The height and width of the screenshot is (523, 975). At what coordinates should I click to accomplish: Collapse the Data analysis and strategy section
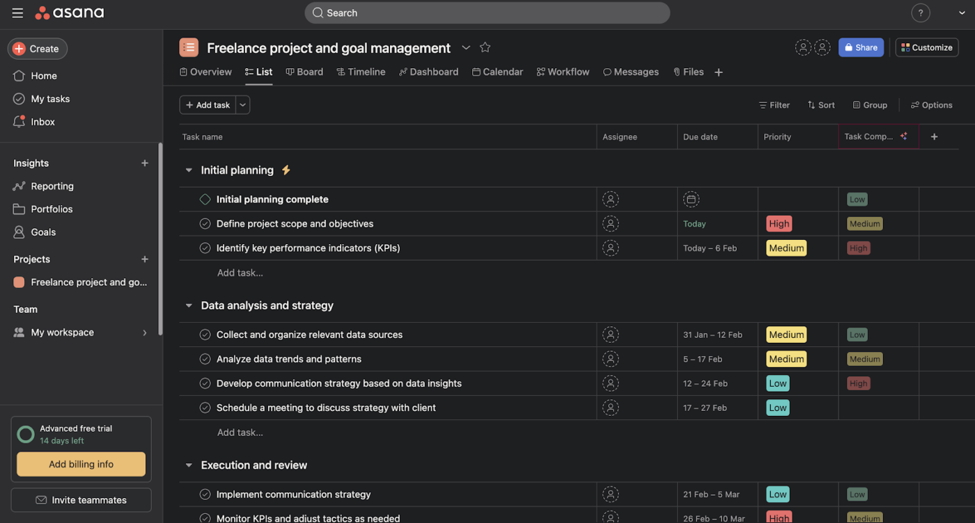(x=189, y=305)
